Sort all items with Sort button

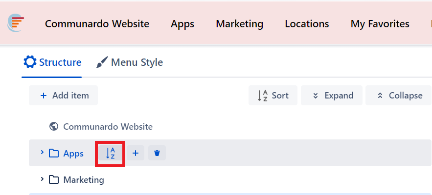point(273,96)
